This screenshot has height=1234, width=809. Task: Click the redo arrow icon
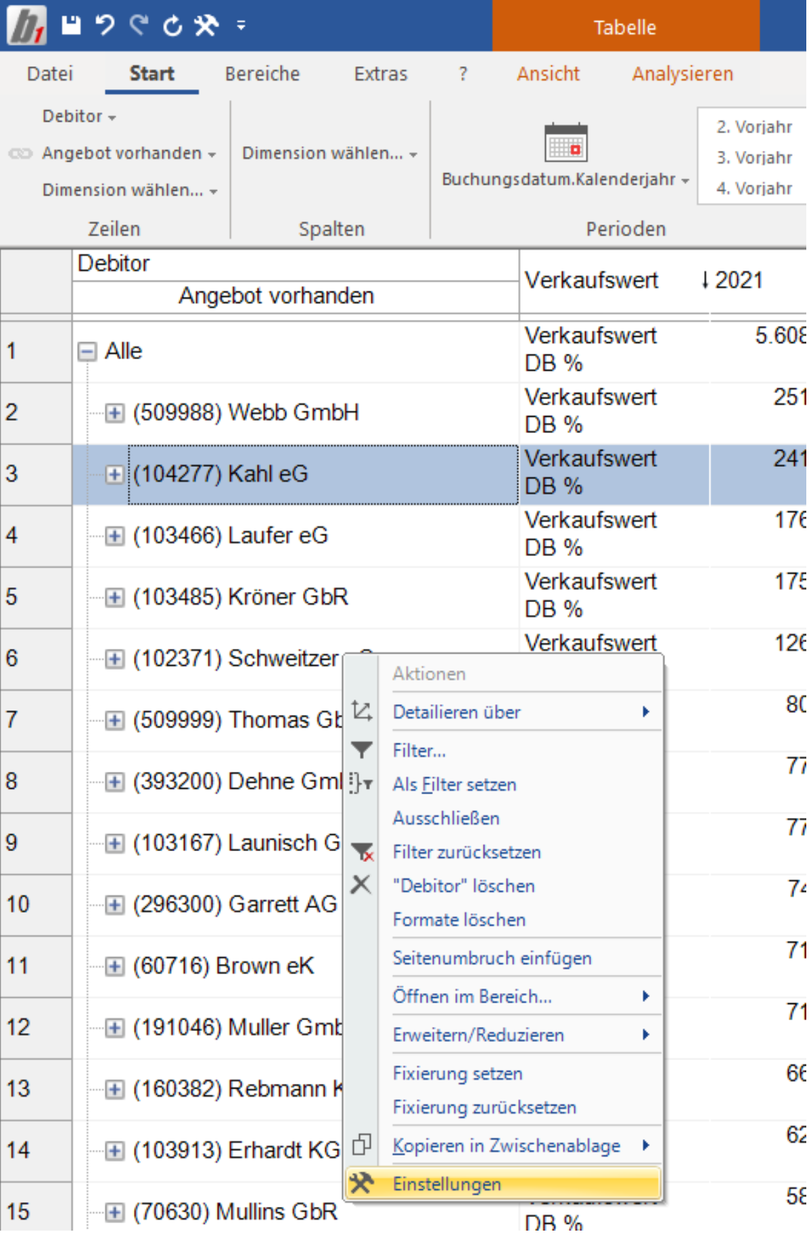pyautogui.click(x=139, y=26)
